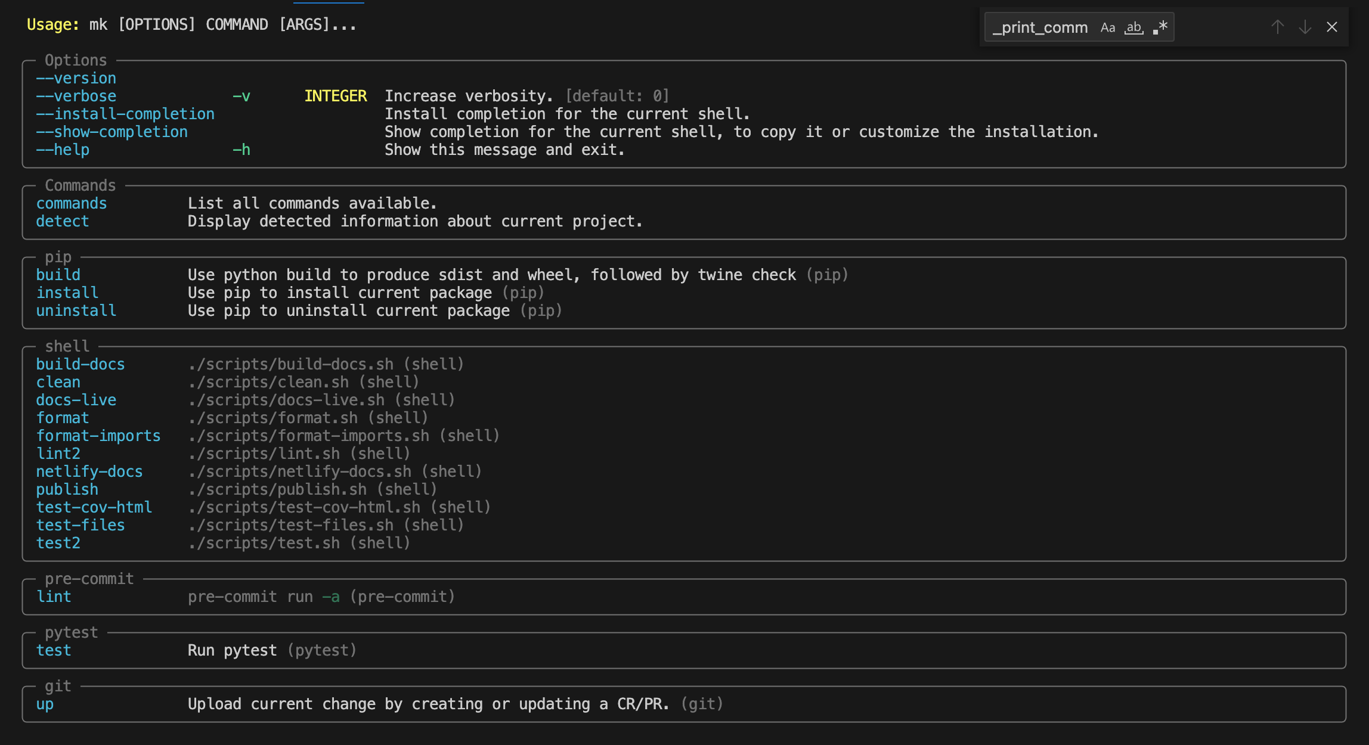Go to next match arrow

[1305, 27]
